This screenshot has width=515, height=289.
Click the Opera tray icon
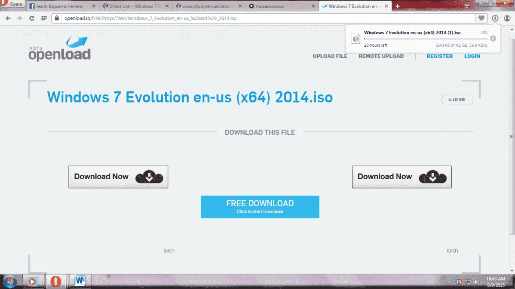coord(459,282)
